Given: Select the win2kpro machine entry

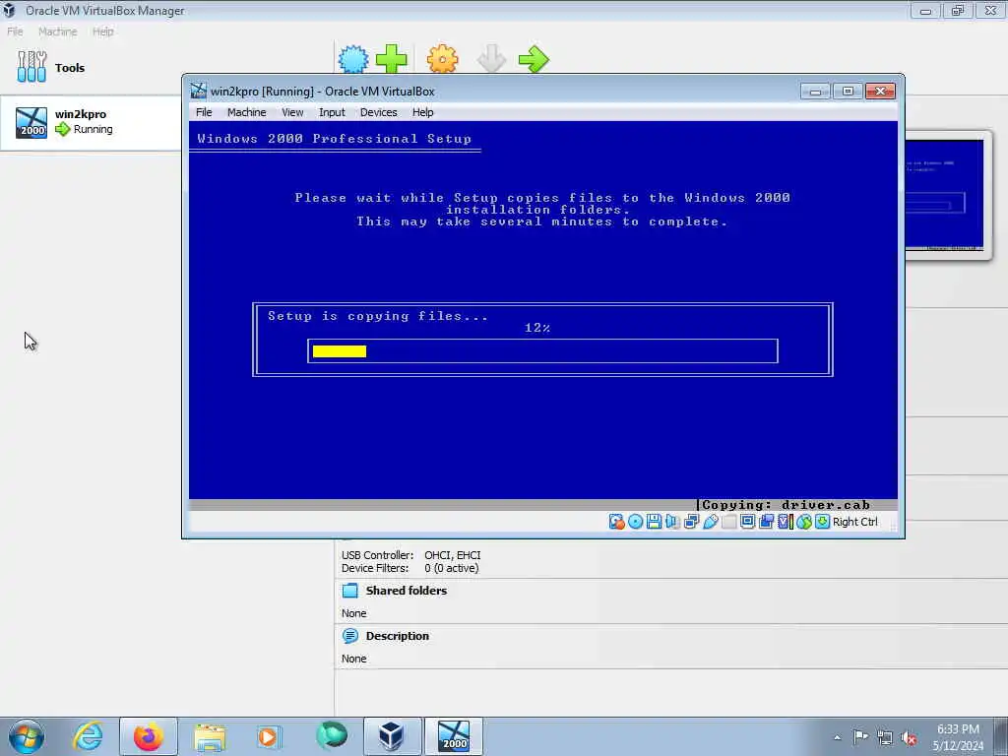Looking at the screenshot, I should (90, 122).
